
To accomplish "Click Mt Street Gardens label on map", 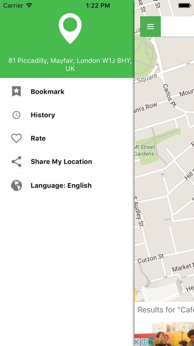I will click(145, 150).
